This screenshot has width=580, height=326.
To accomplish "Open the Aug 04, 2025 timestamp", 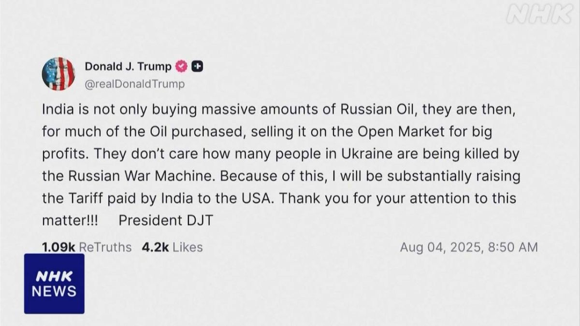I will point(441,247).
